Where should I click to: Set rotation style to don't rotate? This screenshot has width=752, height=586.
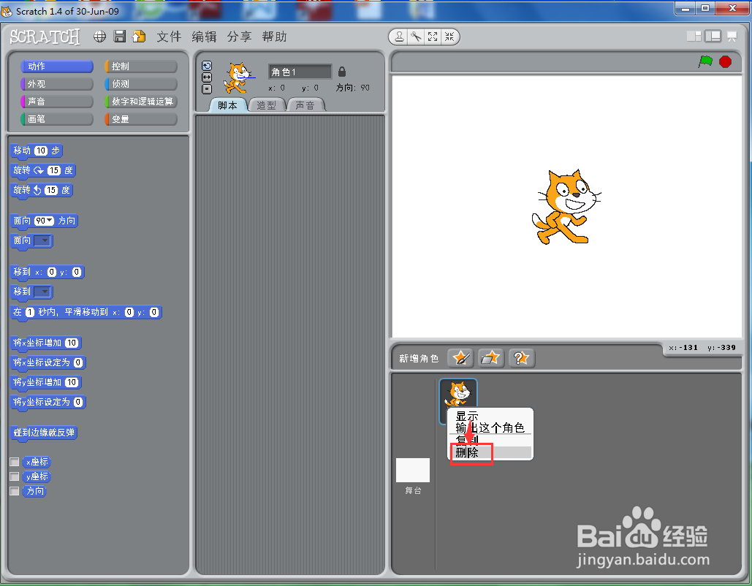207,88
